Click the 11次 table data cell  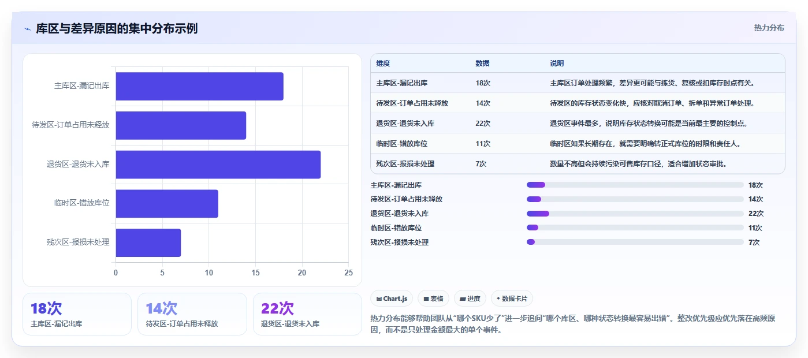(x=483, y=144)
